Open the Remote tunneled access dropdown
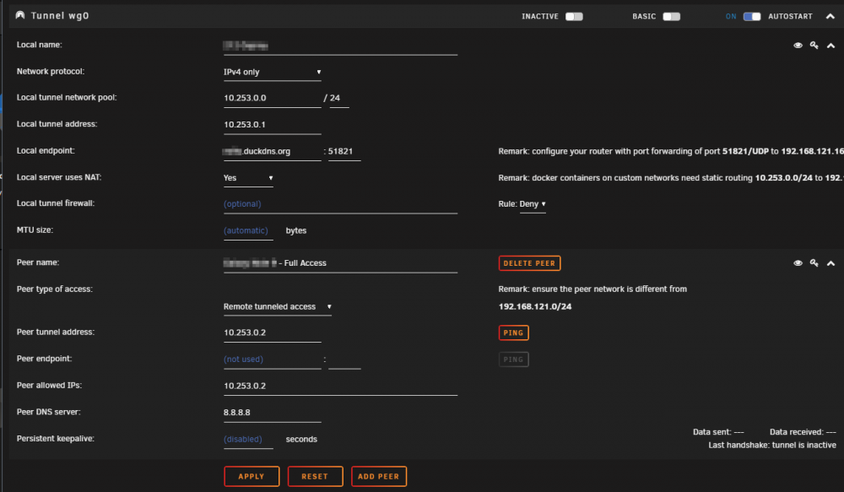 pos(277,307)
